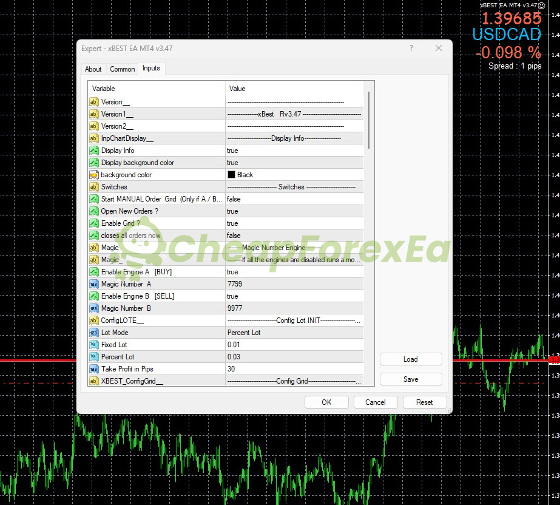Open the background color Black dropdown
This screenshot has height=505, width=560.
coord(294,175)
